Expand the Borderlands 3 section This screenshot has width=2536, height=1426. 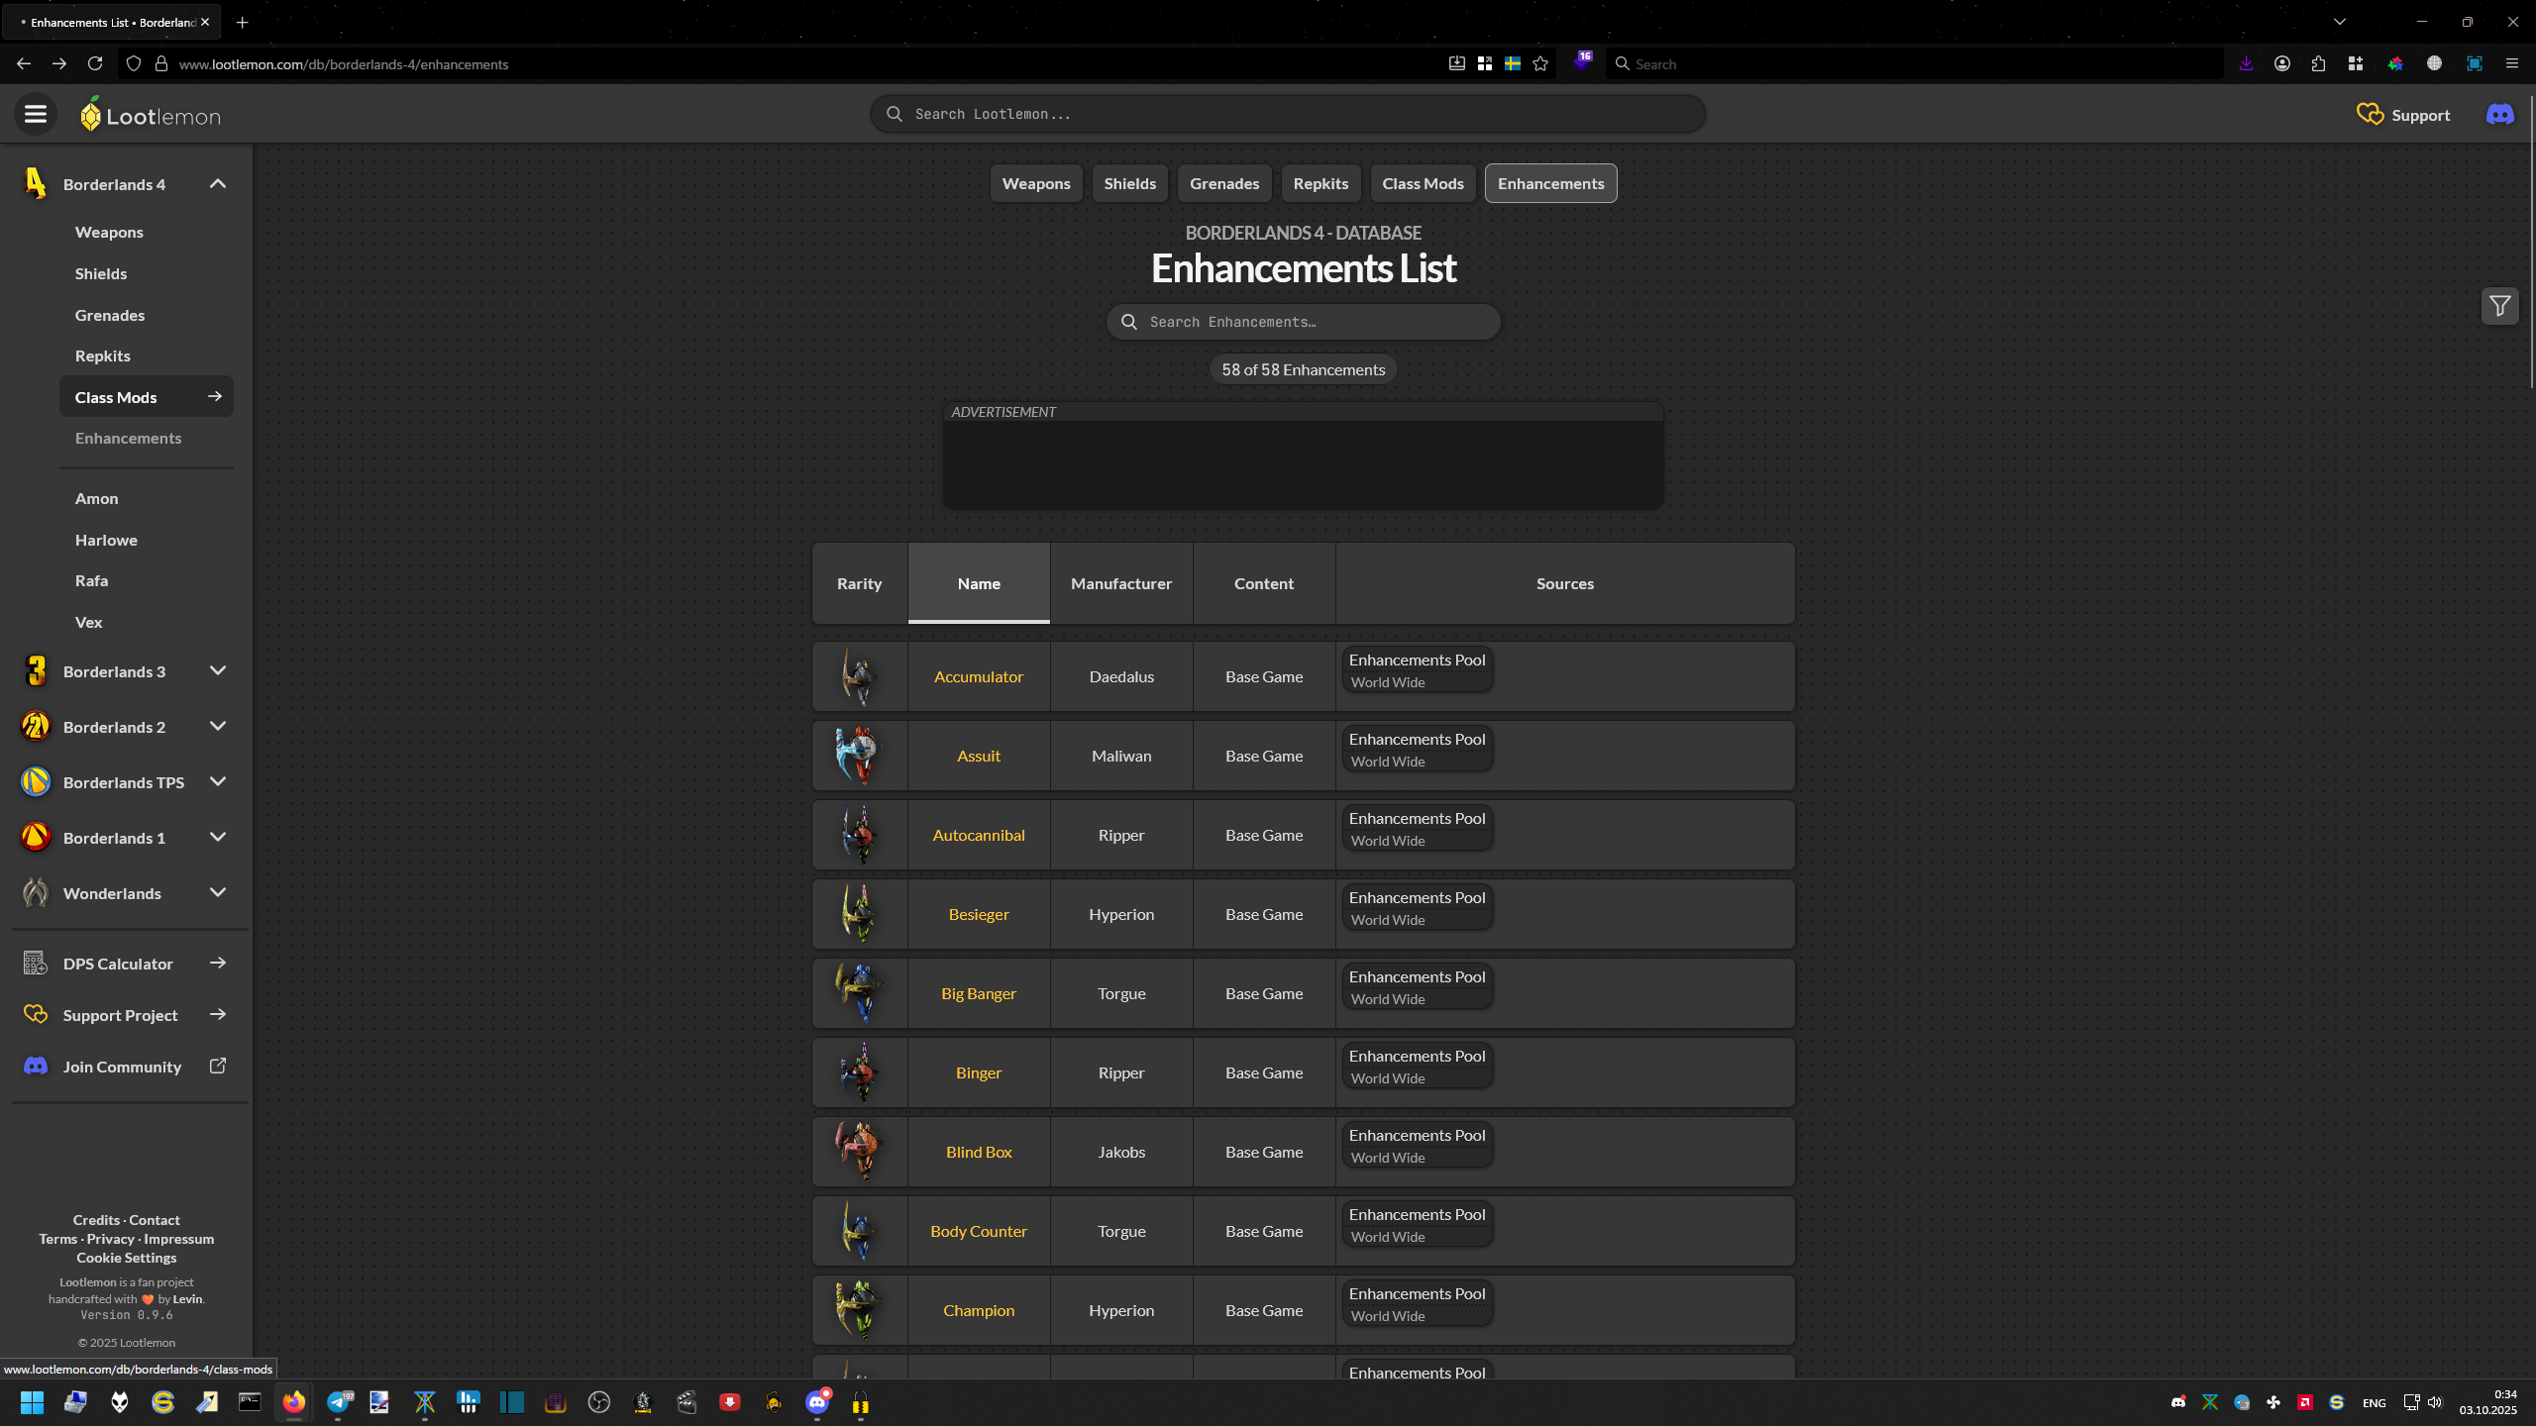[218, 671]
